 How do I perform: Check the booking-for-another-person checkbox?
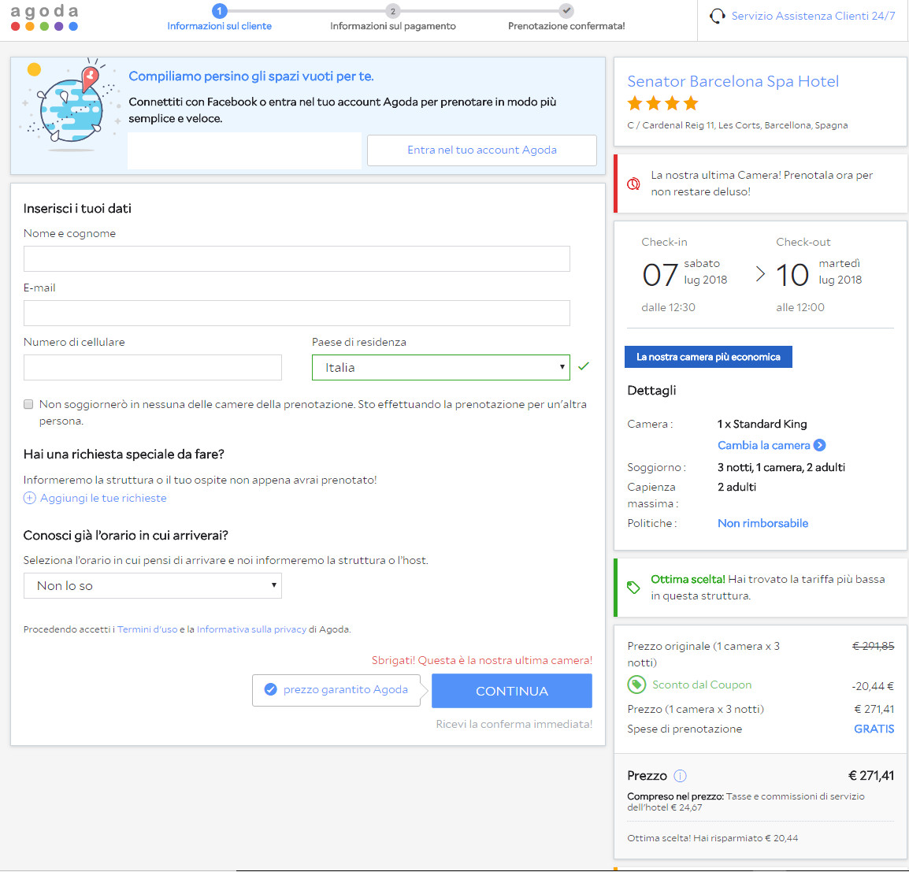pos(28,404)
